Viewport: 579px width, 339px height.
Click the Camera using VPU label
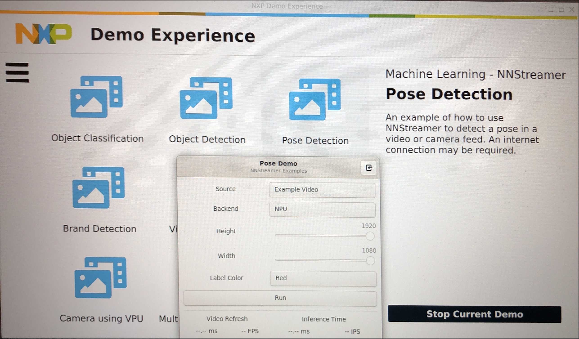[101, 318]
